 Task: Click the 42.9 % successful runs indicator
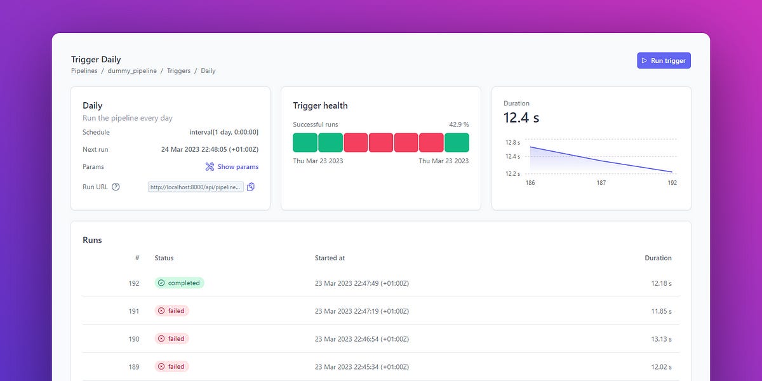tap(458, 124)
